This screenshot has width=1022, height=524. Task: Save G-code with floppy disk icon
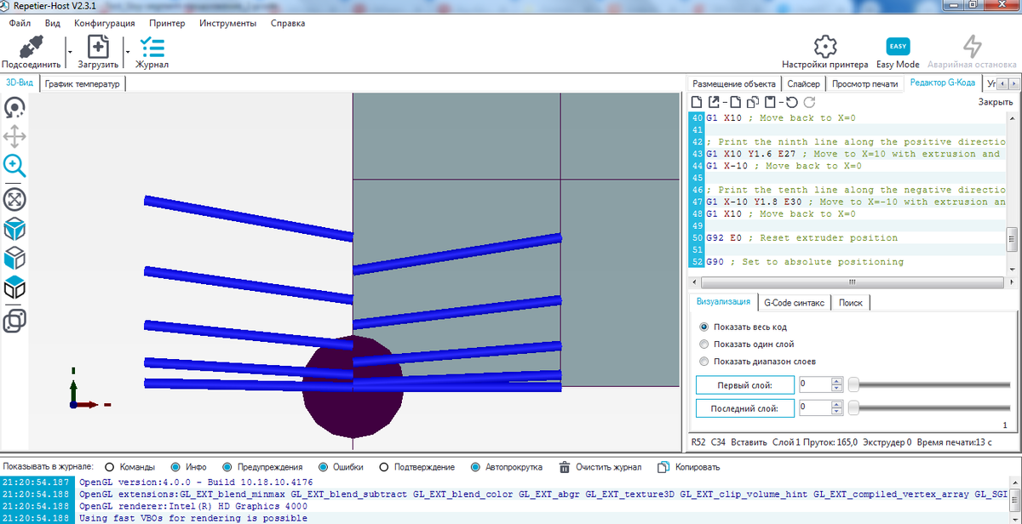(769, 102)
